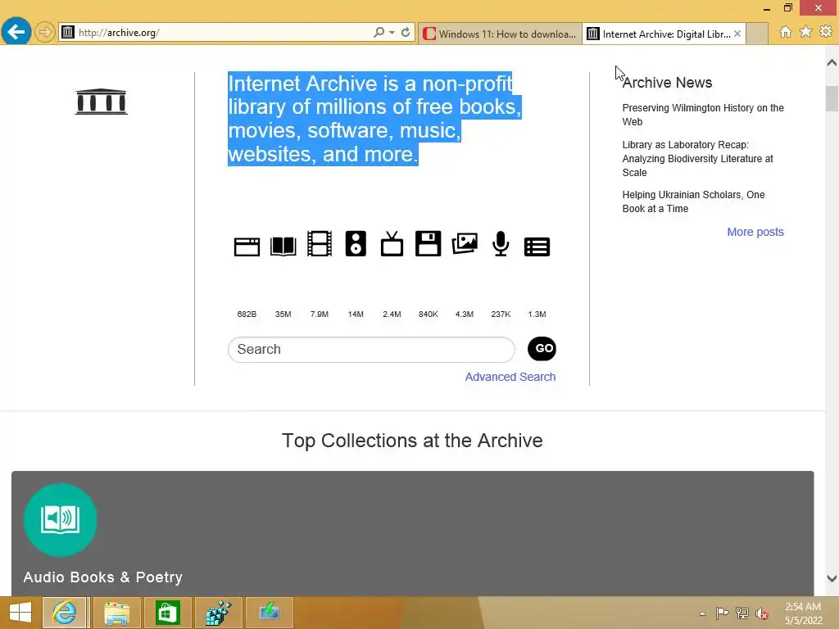This screenshot has width=839, height=629.
Task: Open File Explorer from the taskbar
Action: 116,613
